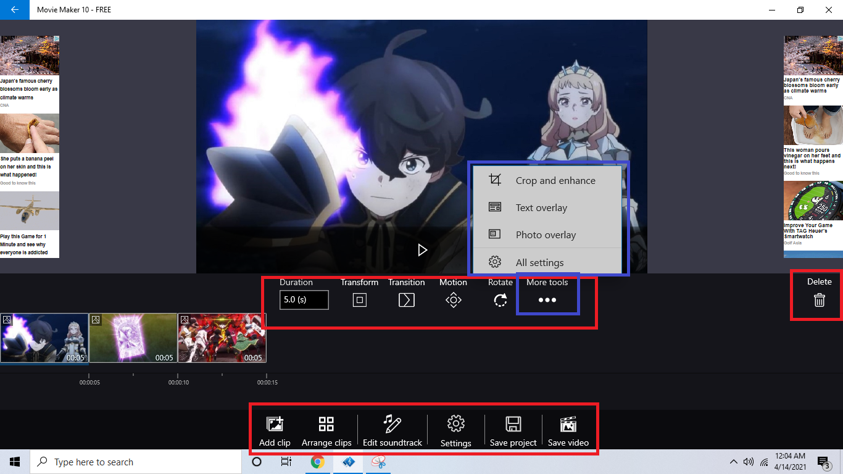Screen dimensions: 843x474
Task: Click Save video
Action: [x=568, y=431]
